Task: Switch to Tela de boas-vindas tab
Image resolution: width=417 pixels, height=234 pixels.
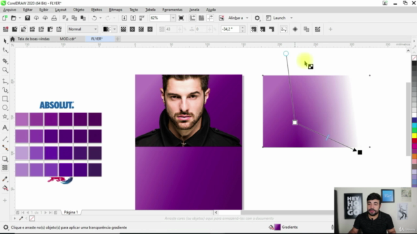Action: (33, 39)
